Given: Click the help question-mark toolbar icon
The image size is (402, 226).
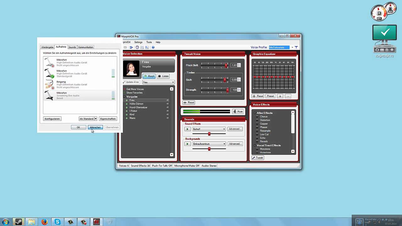Looking at the screenshot, I should pyautogui.click(x=153, y=47).
